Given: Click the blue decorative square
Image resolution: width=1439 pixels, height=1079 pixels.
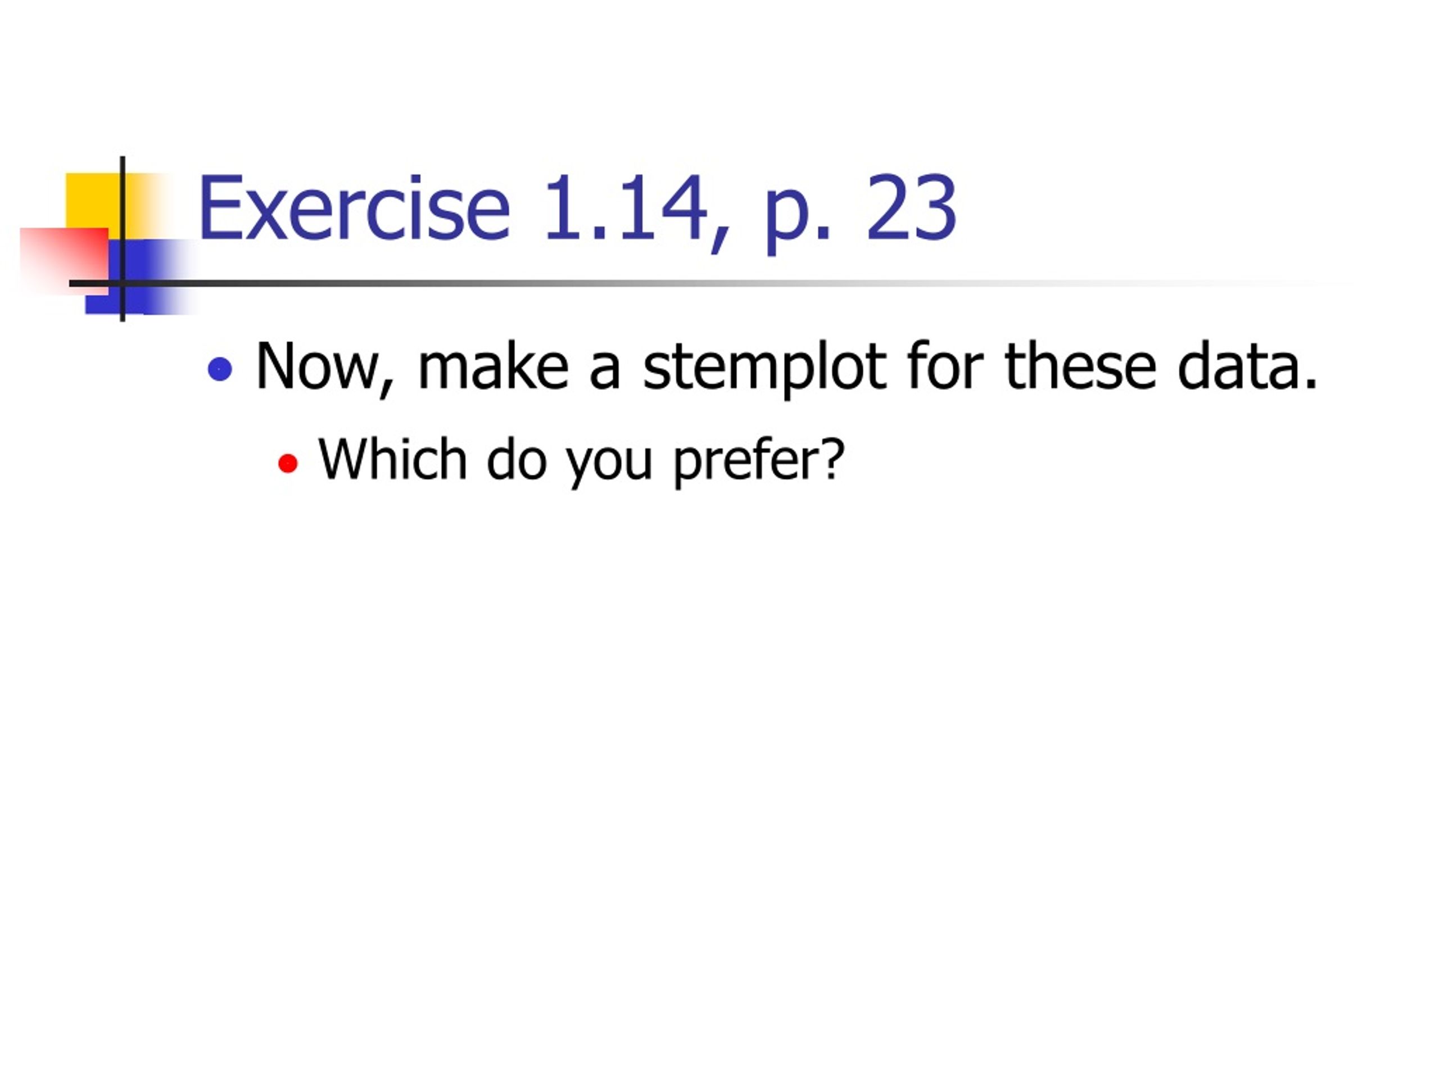Looking at the screenshot, I should click(140, 277).
